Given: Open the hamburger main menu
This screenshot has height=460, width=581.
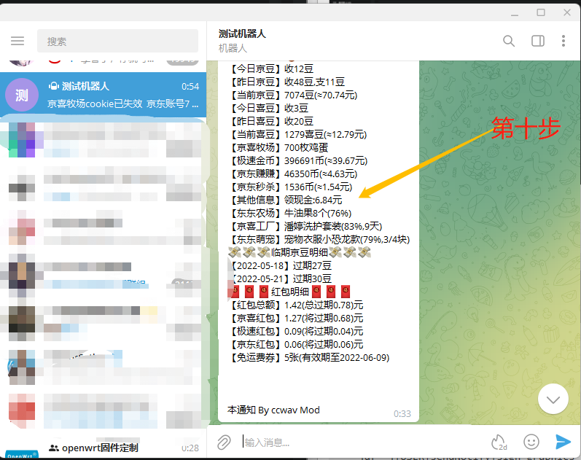Looking at the screenshot, I should point(17,41).
